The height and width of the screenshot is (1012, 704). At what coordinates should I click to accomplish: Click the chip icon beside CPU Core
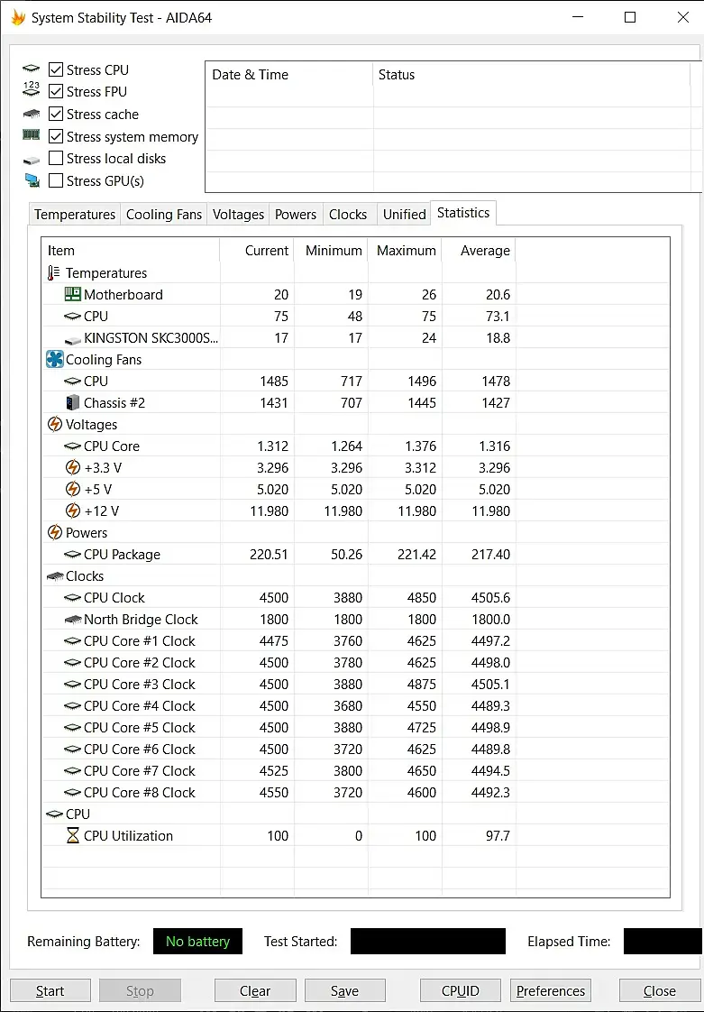coord(72,446)
